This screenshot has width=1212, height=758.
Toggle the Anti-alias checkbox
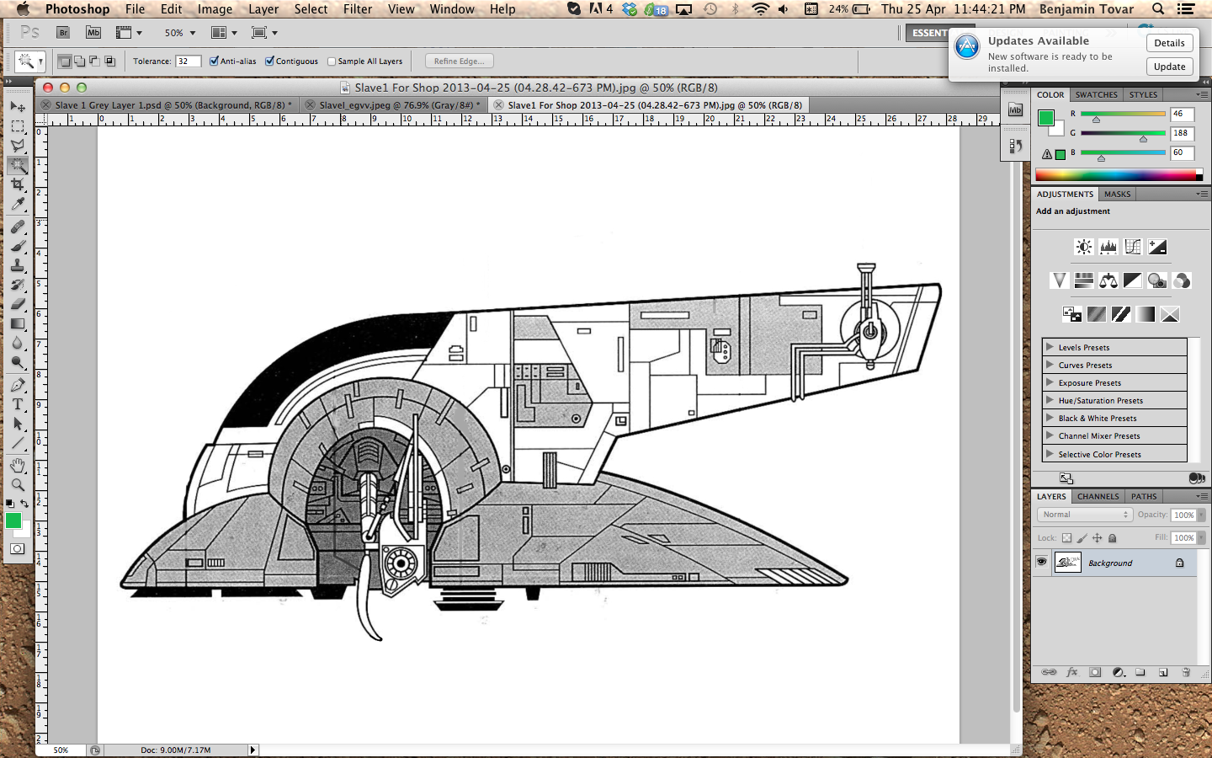click(214, 61)
